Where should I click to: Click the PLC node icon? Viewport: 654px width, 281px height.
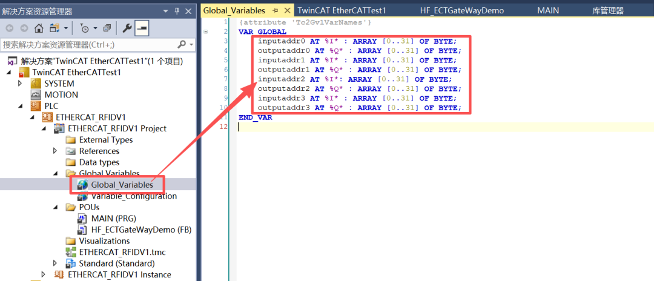(36, 106)
